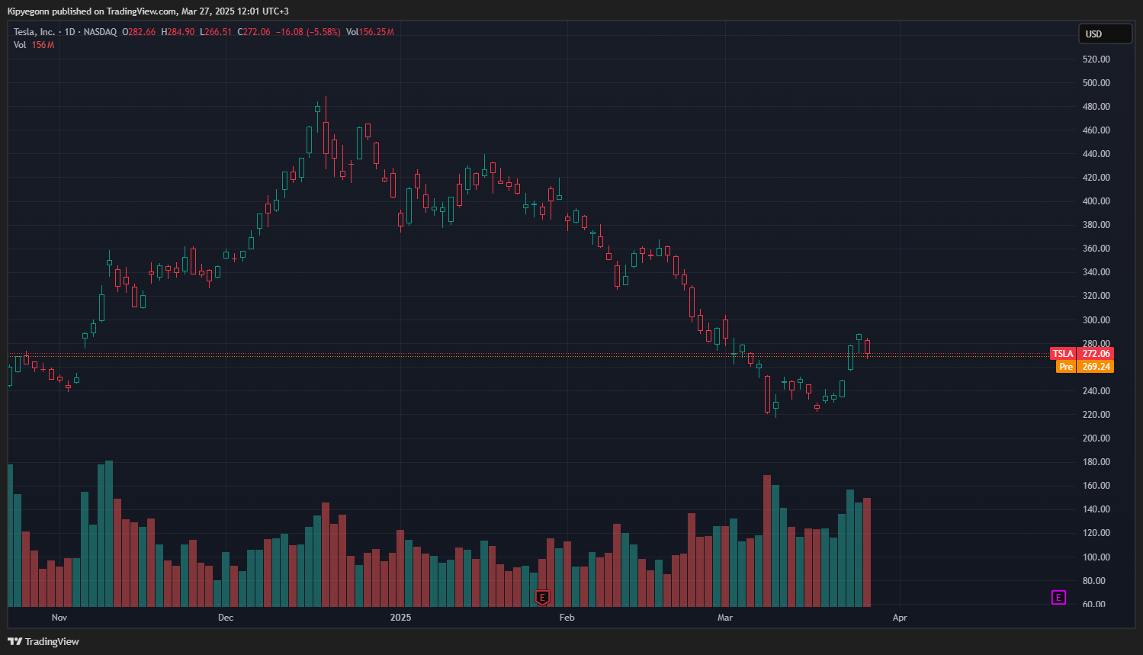Click the open value O282.66
The image size is (1143, 655).
(139, 32)
